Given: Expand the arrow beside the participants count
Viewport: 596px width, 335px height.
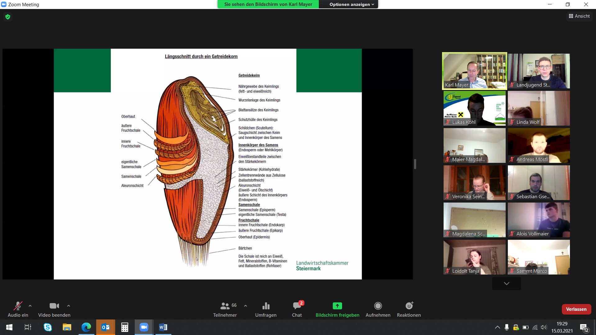Looking at the screenshot, I should (246, 306).
